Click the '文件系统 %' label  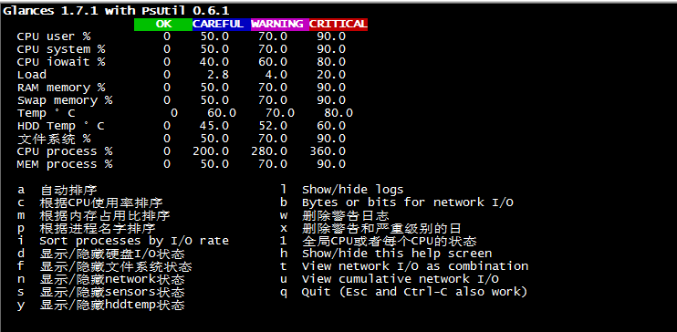[54, 139]
